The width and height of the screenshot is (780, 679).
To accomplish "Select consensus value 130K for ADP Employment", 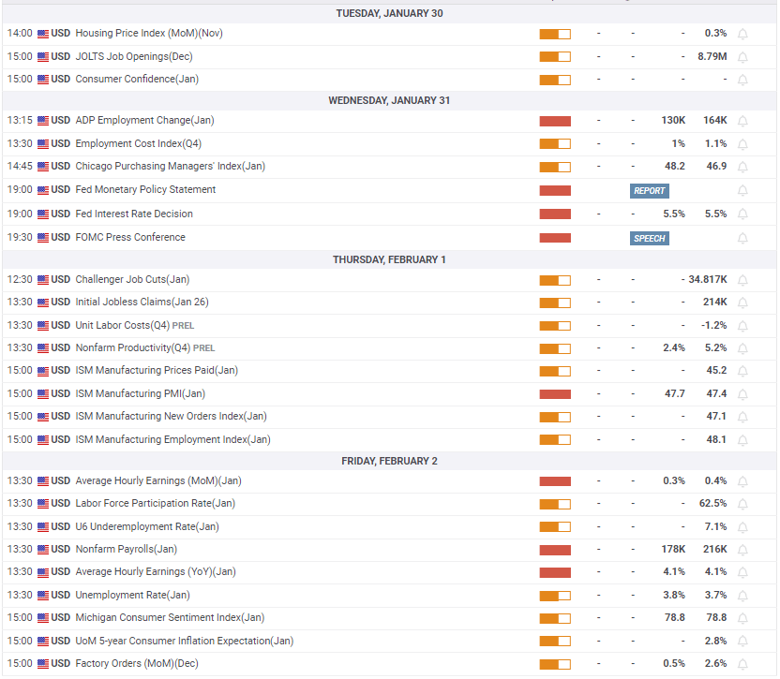I will click(x=673, y=120).
